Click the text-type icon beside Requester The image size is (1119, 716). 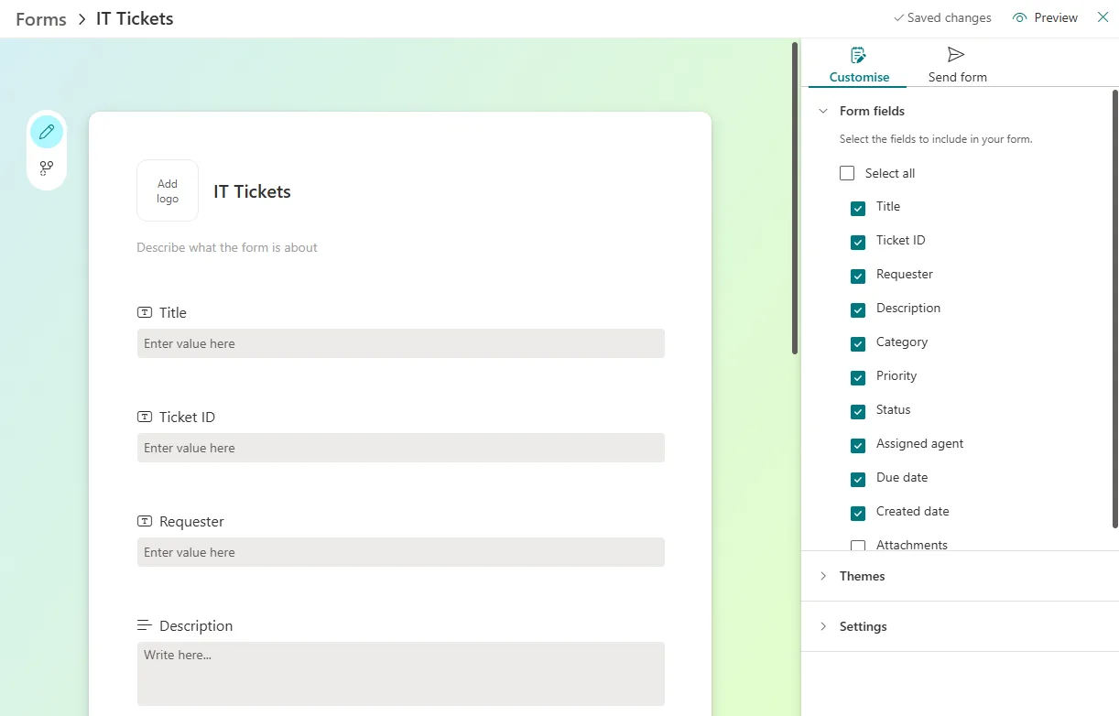coord(145,521)
